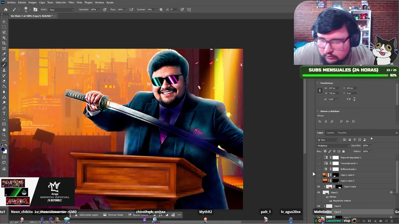Show the Tono/saturación 1 layer
The width and height of the screenshot is (399, 224).
pos(319,163)
